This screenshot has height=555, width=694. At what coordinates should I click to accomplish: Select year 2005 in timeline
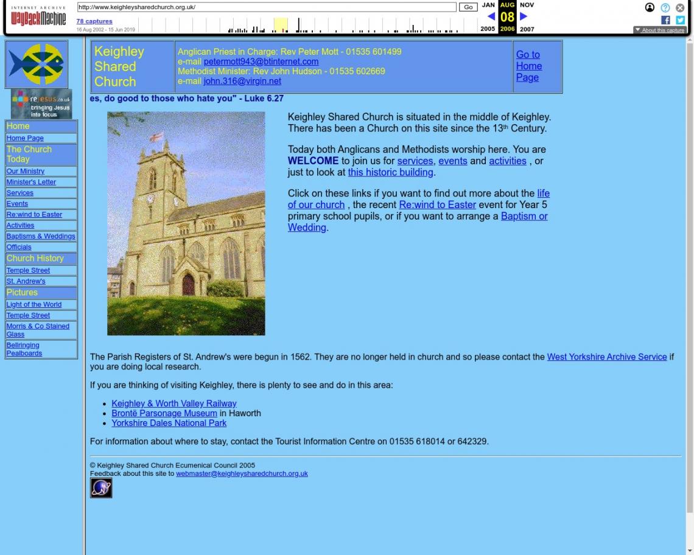tap(488, 29)
